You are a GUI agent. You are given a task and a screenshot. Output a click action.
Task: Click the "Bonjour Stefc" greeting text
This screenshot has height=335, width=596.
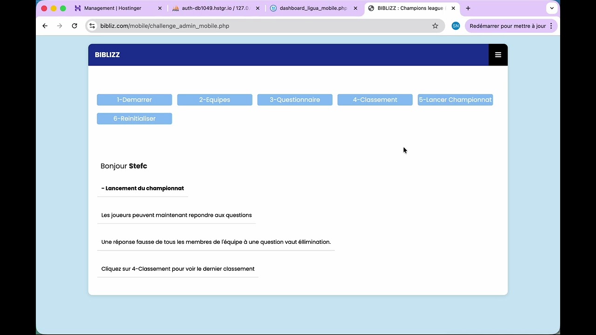click(124, 166)
